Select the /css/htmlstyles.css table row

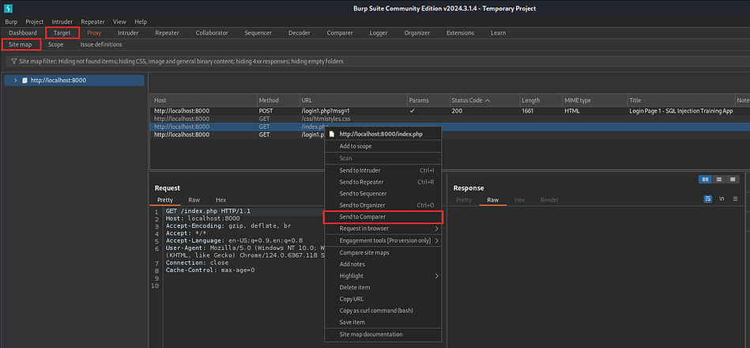coord(450,118)
